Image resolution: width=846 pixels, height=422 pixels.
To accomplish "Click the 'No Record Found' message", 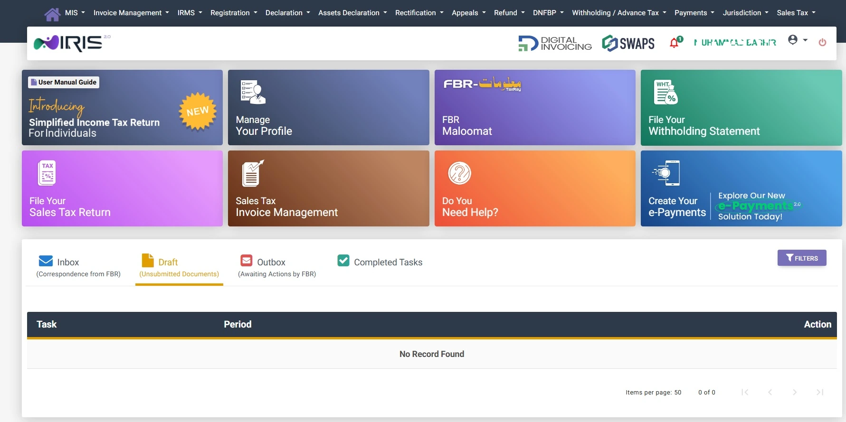I will 432,354.
